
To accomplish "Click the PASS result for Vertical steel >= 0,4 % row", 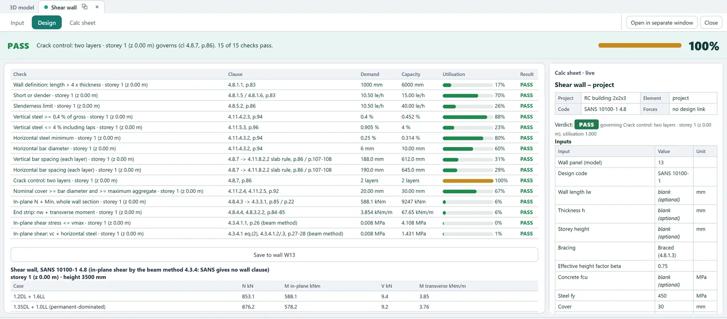I will [526, 117].
